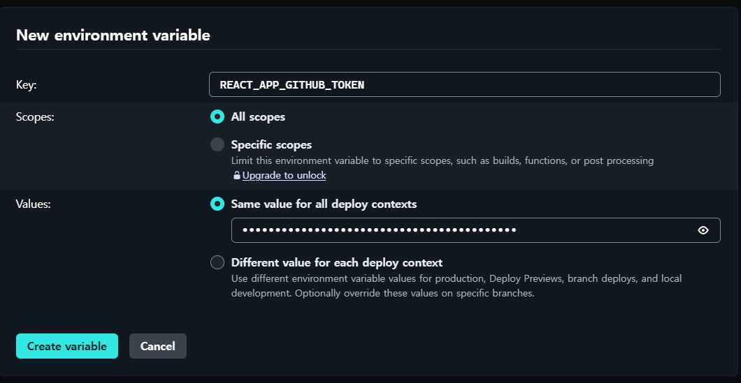This screenshot has height=383, width=741.
Task: Enable Different value for each deploy context radio
Action: pyautogui.click(x=217, y=263)
